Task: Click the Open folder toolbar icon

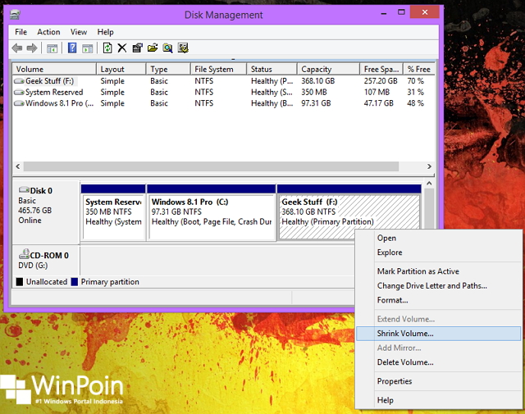Action: [x=153, y=48]
